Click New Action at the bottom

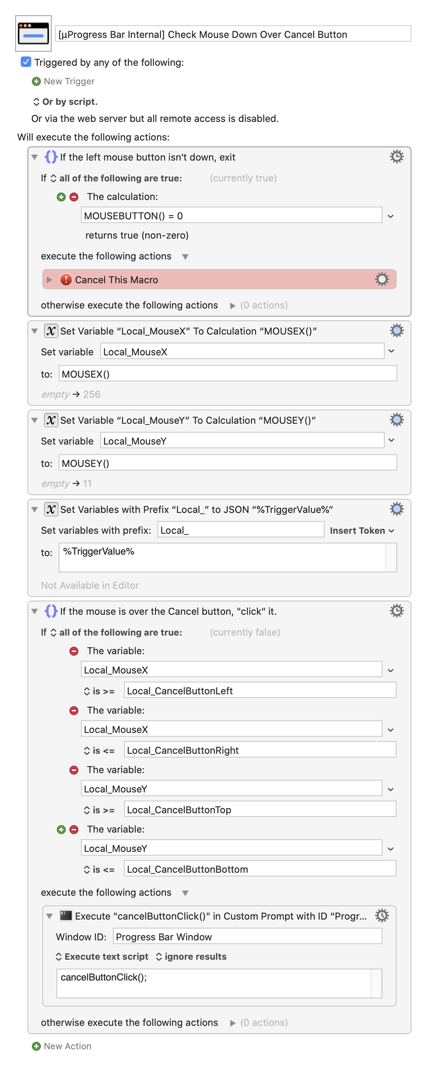[62, 1046]
